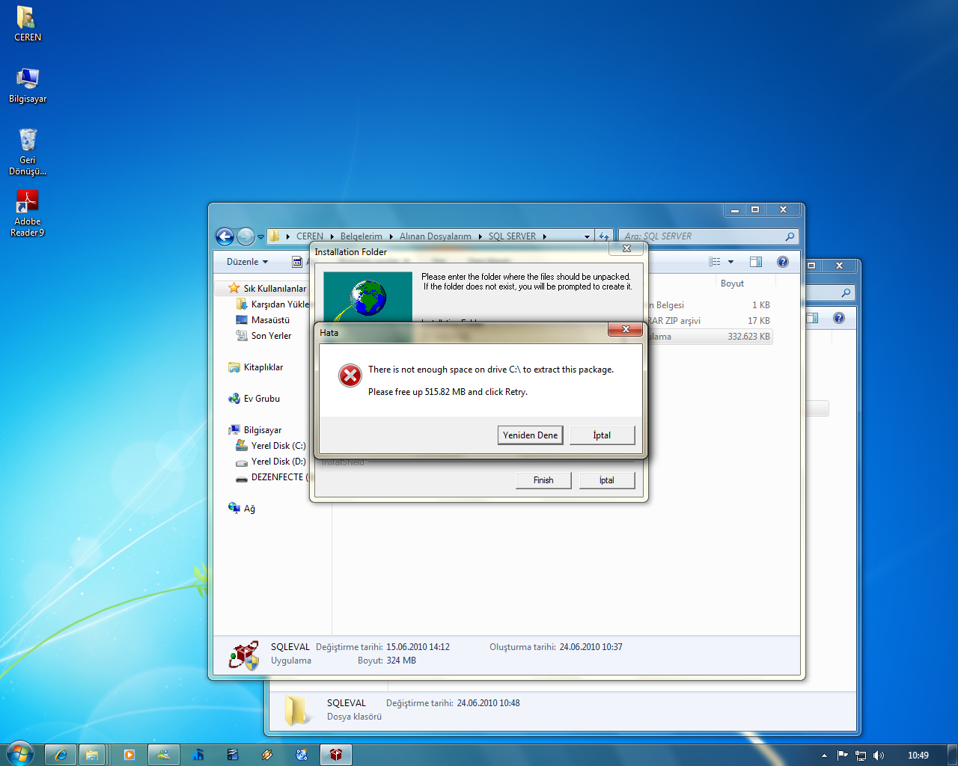Select Bilgisayar in navigation pane
The image size is (958, 766).
click(262, 430)
